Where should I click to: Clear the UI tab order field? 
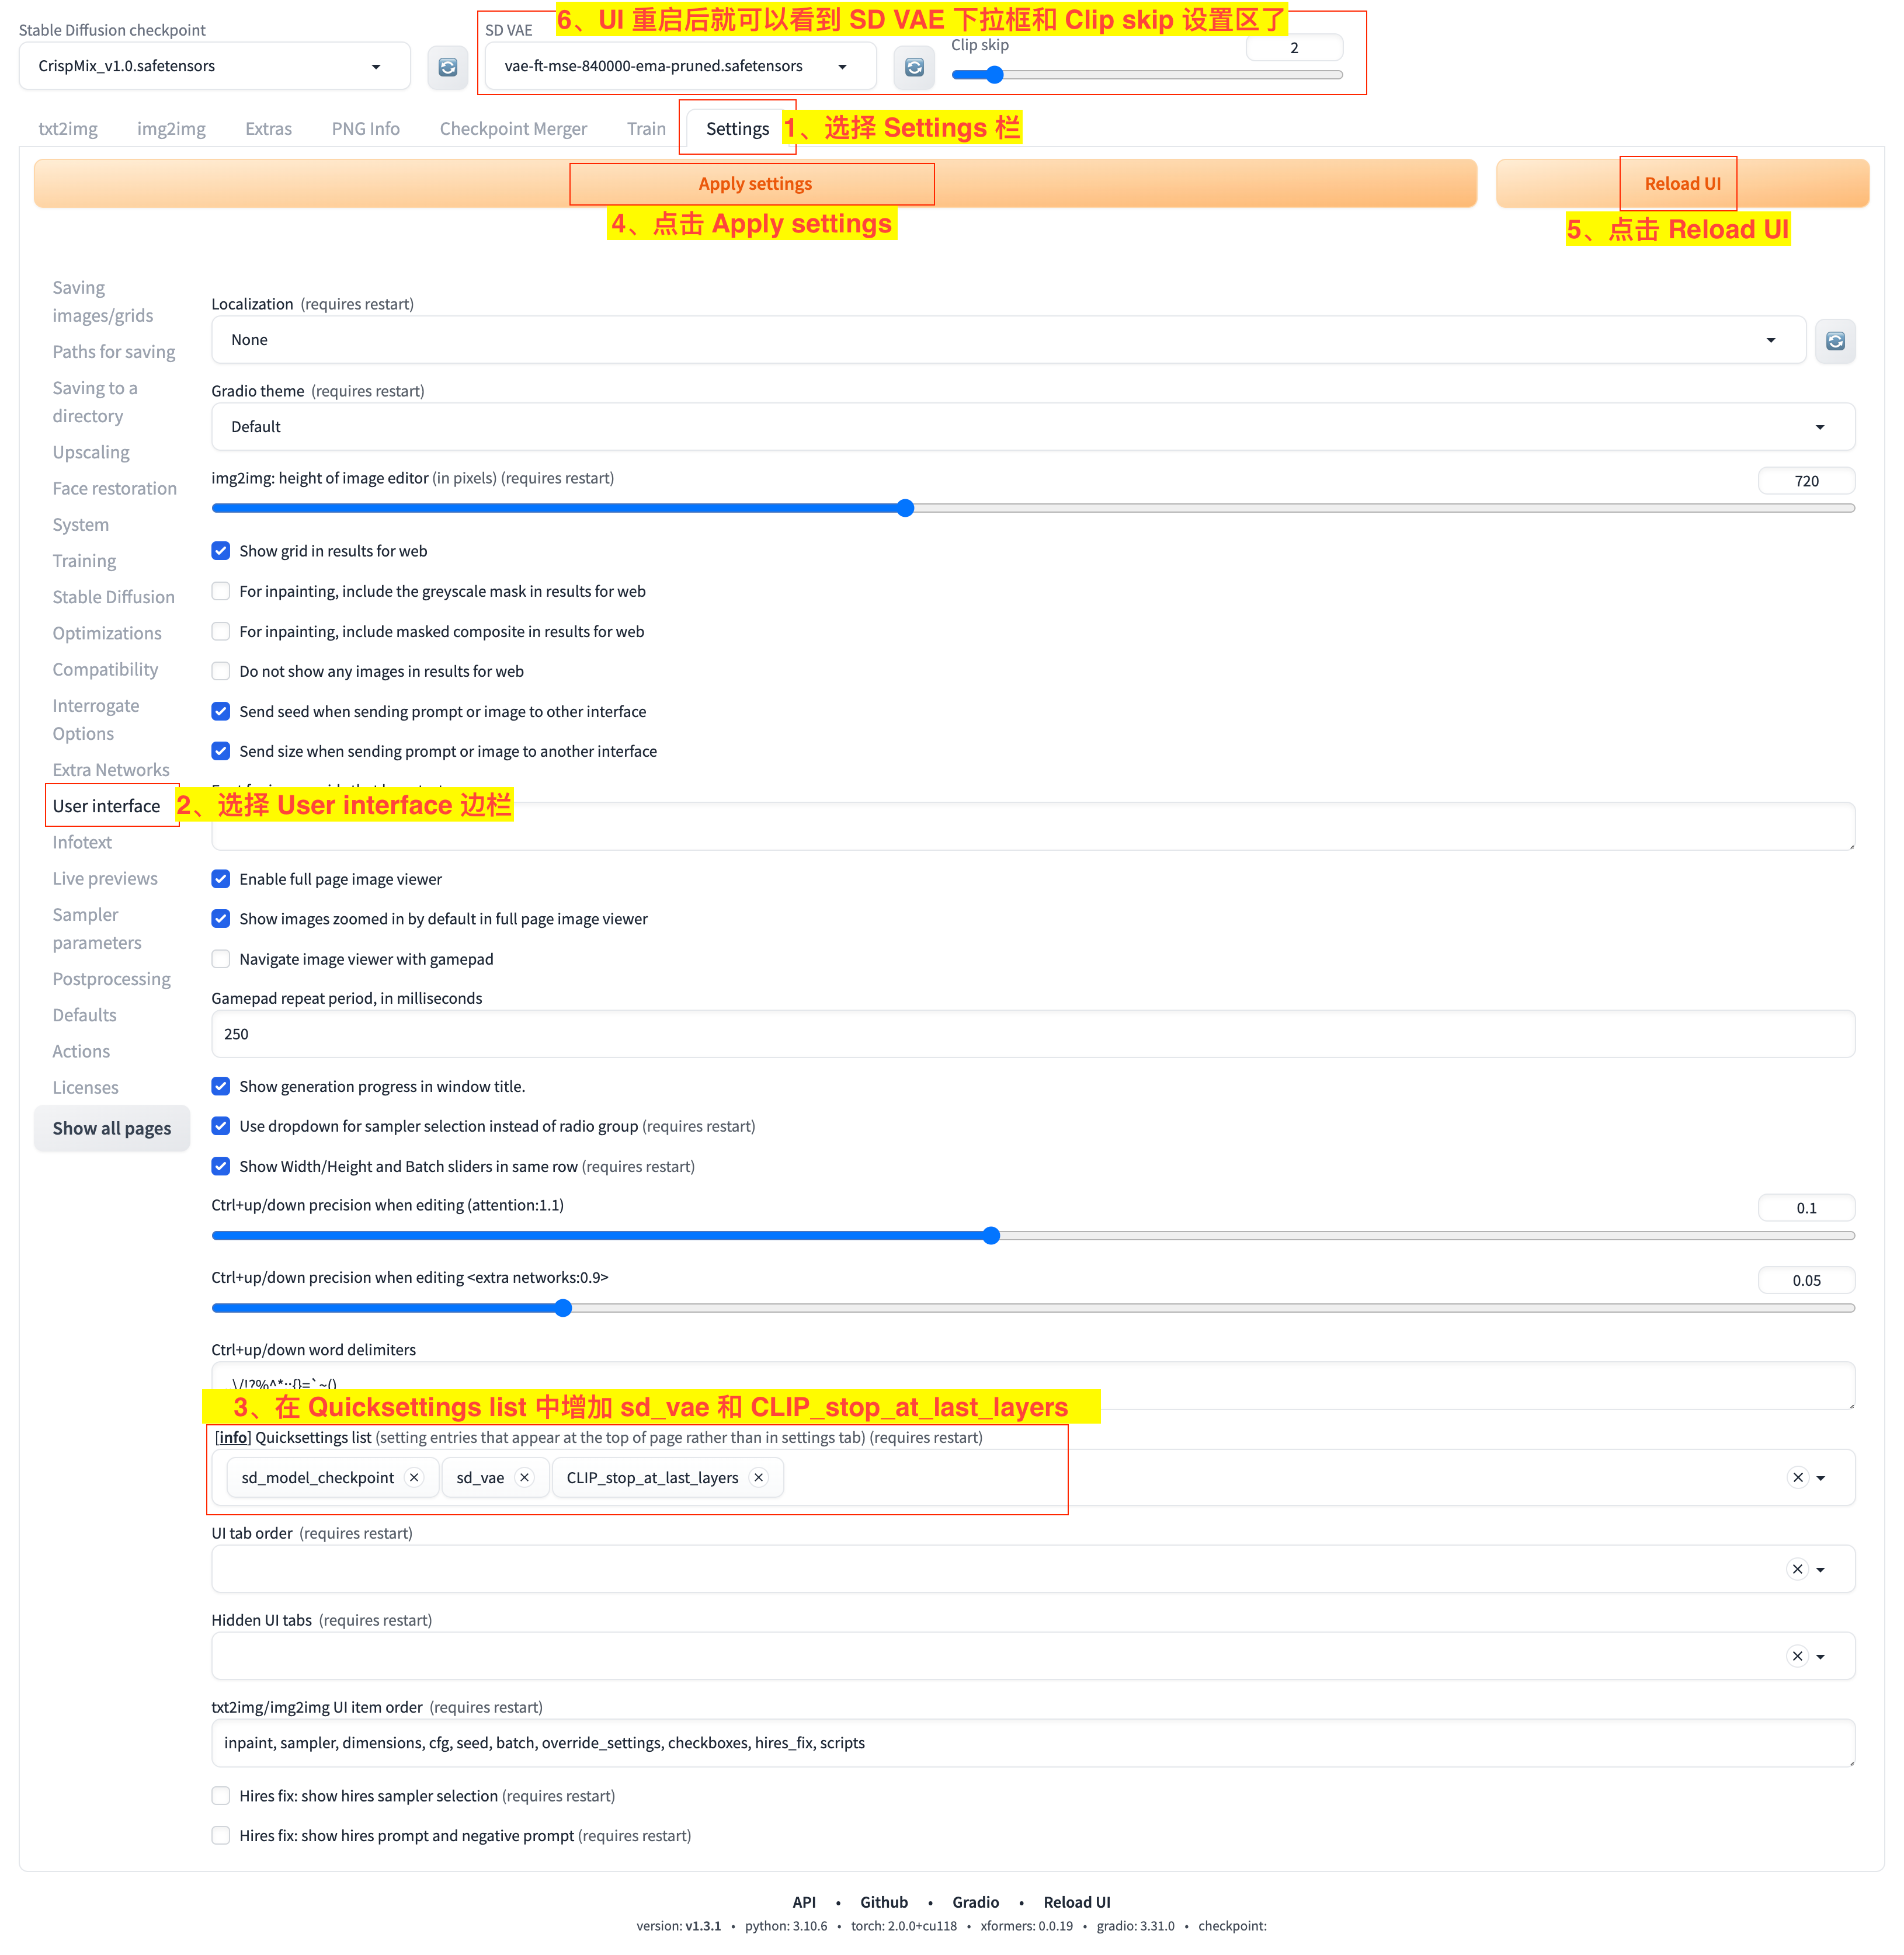pyautogui.click(x=1797, y=1569)
